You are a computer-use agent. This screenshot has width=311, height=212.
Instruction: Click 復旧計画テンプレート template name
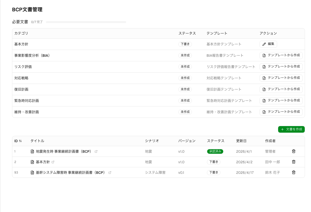[224, 89]
